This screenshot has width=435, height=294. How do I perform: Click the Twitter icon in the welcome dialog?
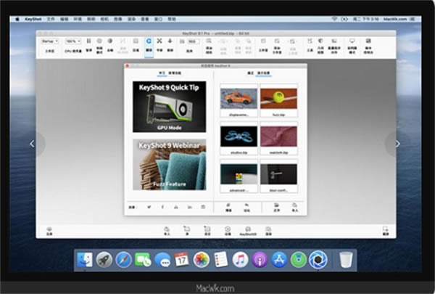click(x=149, y=207)
